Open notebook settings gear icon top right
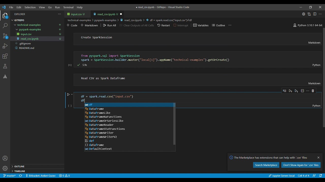325x182 pixels. (304, 14)
